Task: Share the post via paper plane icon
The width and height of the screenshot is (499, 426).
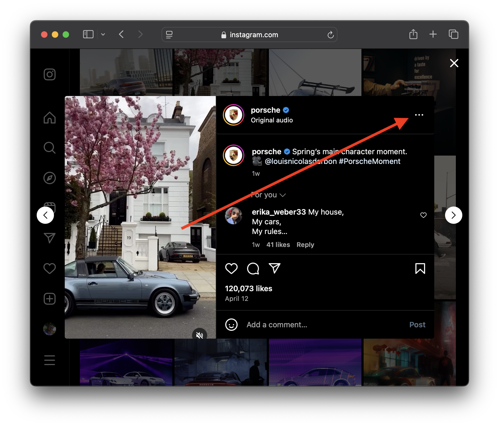Action: click(275, 268)
